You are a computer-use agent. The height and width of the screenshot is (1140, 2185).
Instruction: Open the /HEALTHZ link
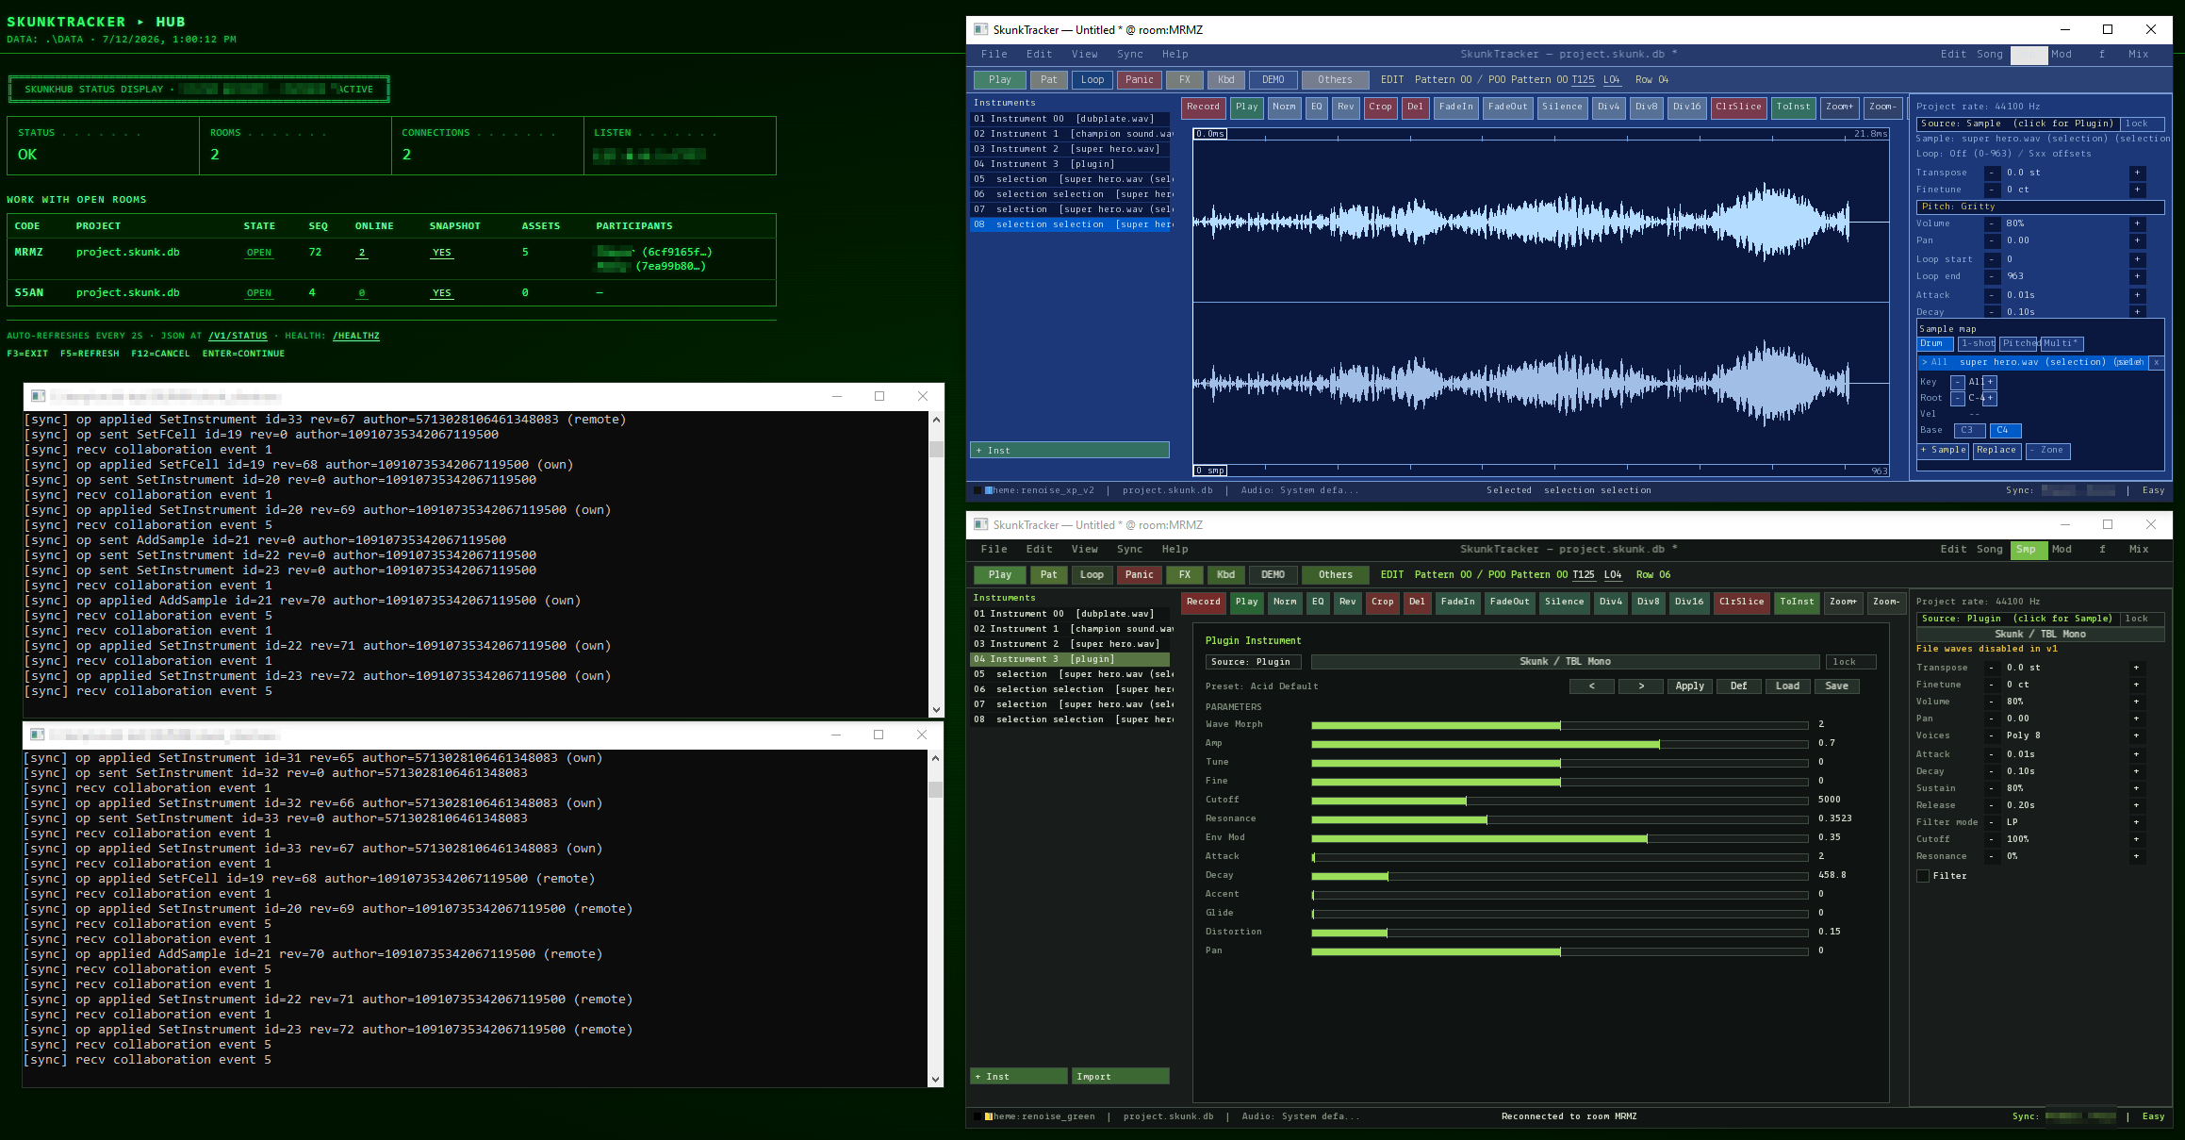click(x=355, y=336)
